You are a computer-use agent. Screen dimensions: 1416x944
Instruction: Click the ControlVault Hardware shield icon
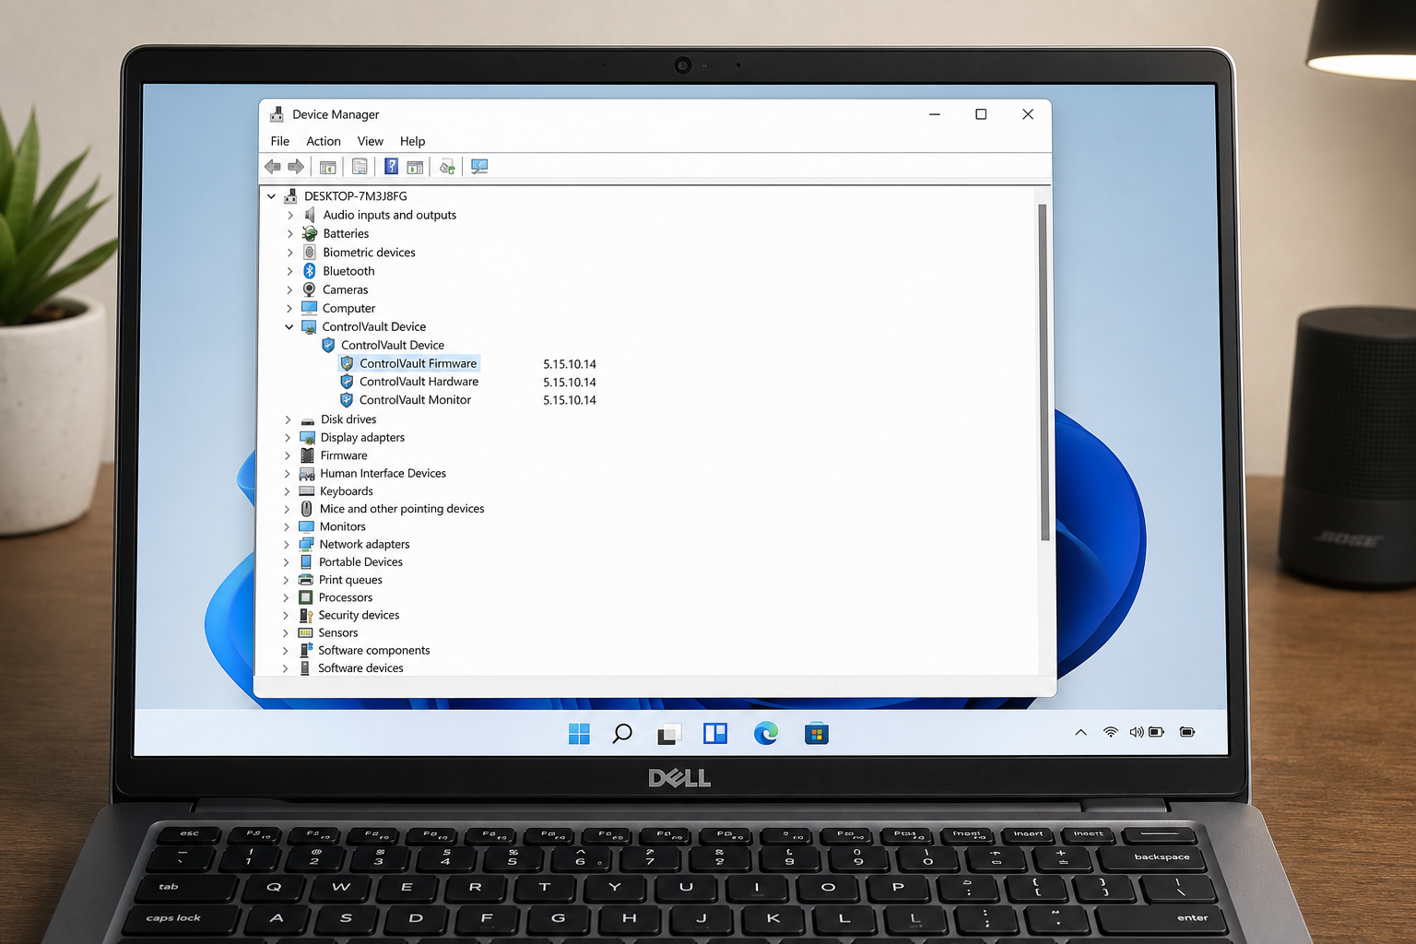click(347, 382)
